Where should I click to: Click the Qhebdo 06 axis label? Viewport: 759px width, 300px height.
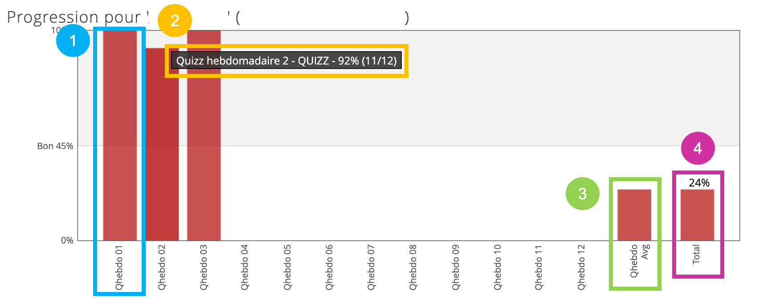[x=329, y=267]
